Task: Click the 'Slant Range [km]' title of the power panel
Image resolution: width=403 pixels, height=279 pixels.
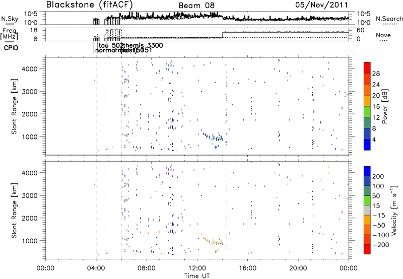Action: point(14,106)
